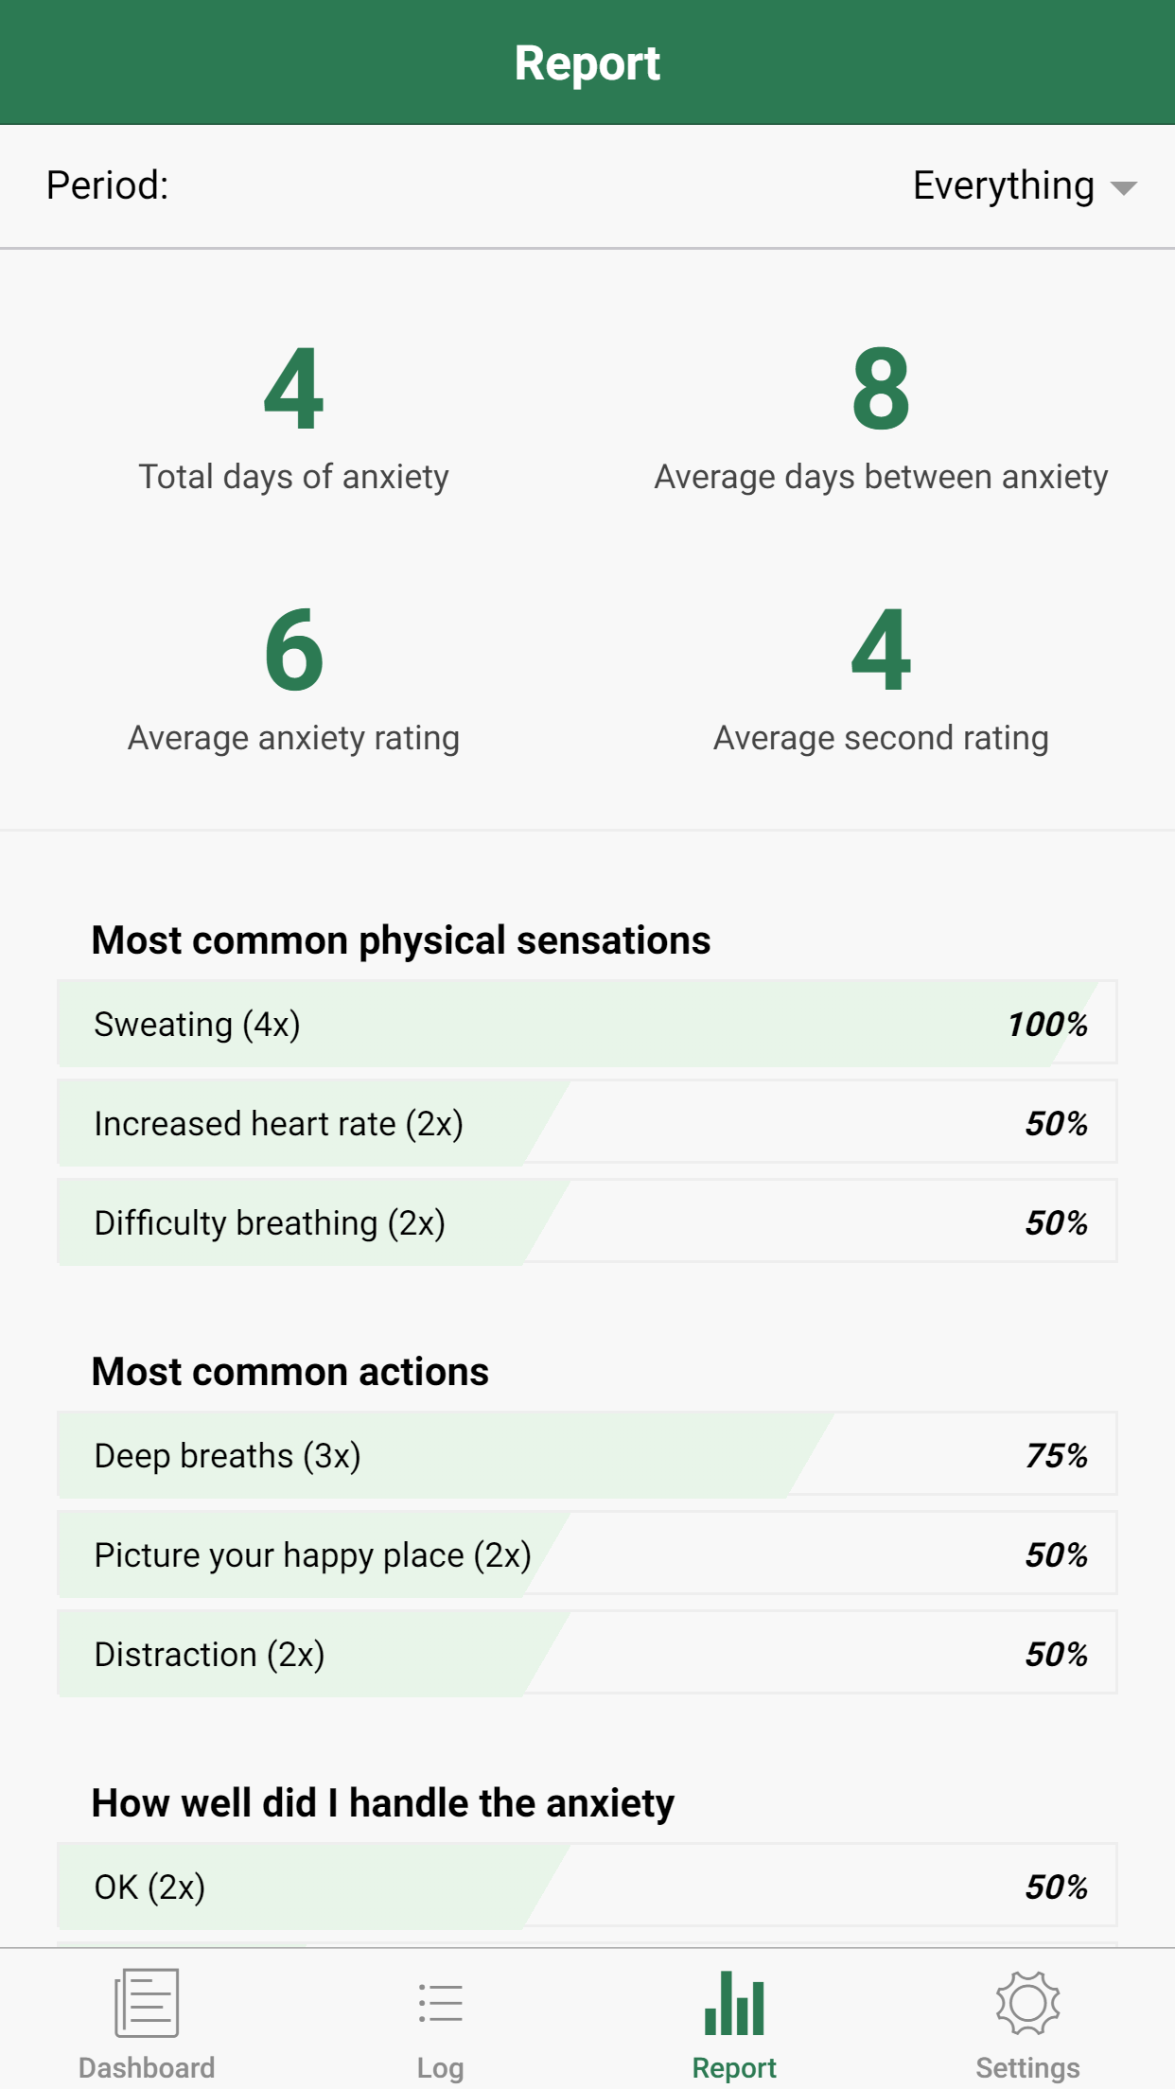Viewport: 1175px width, 2089px height.
Task: Tap the Settings tab label
Action: coord(1027,2068)
